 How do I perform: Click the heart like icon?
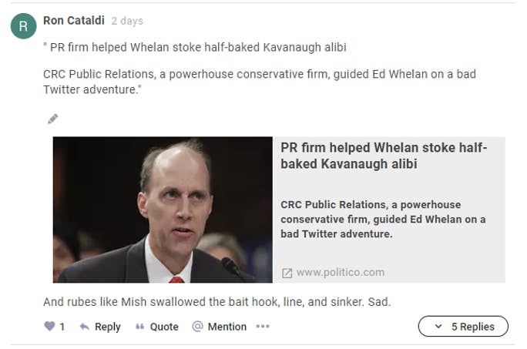point(49,326)
